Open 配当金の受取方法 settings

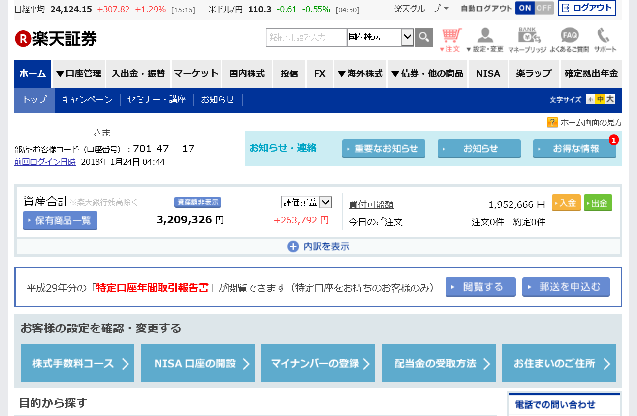439,363
